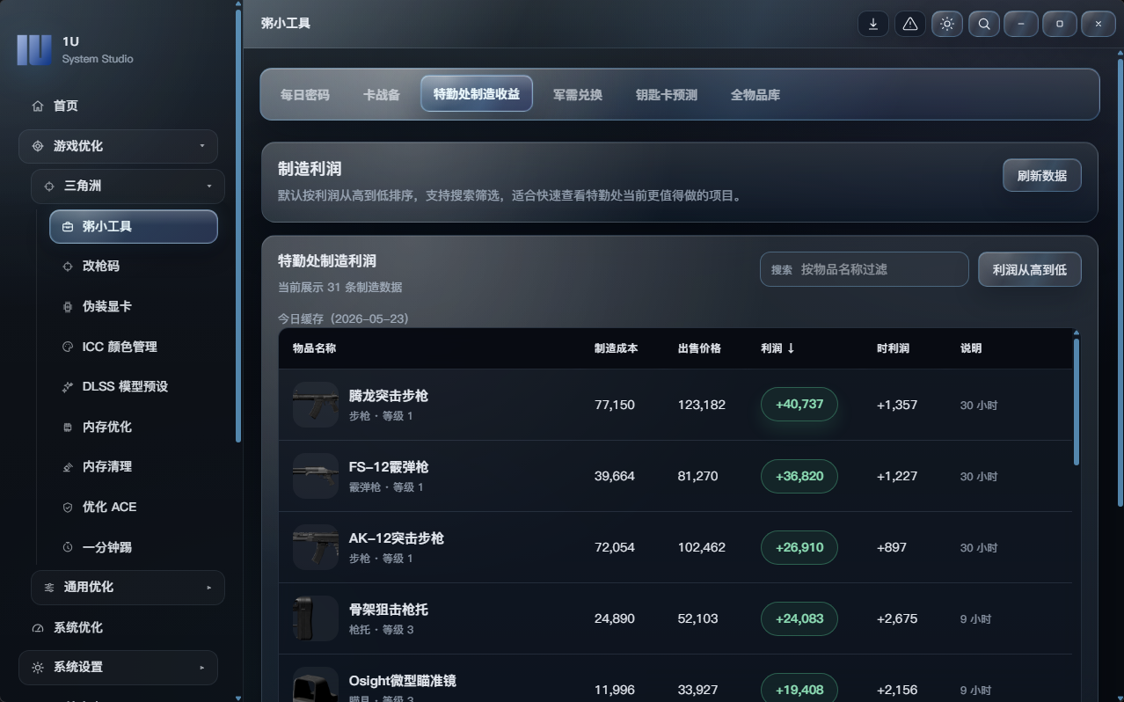This screenshot has height=702, width=1124.
Task: Click the 按物品名称过滤 search field
Action: point(864,269)
